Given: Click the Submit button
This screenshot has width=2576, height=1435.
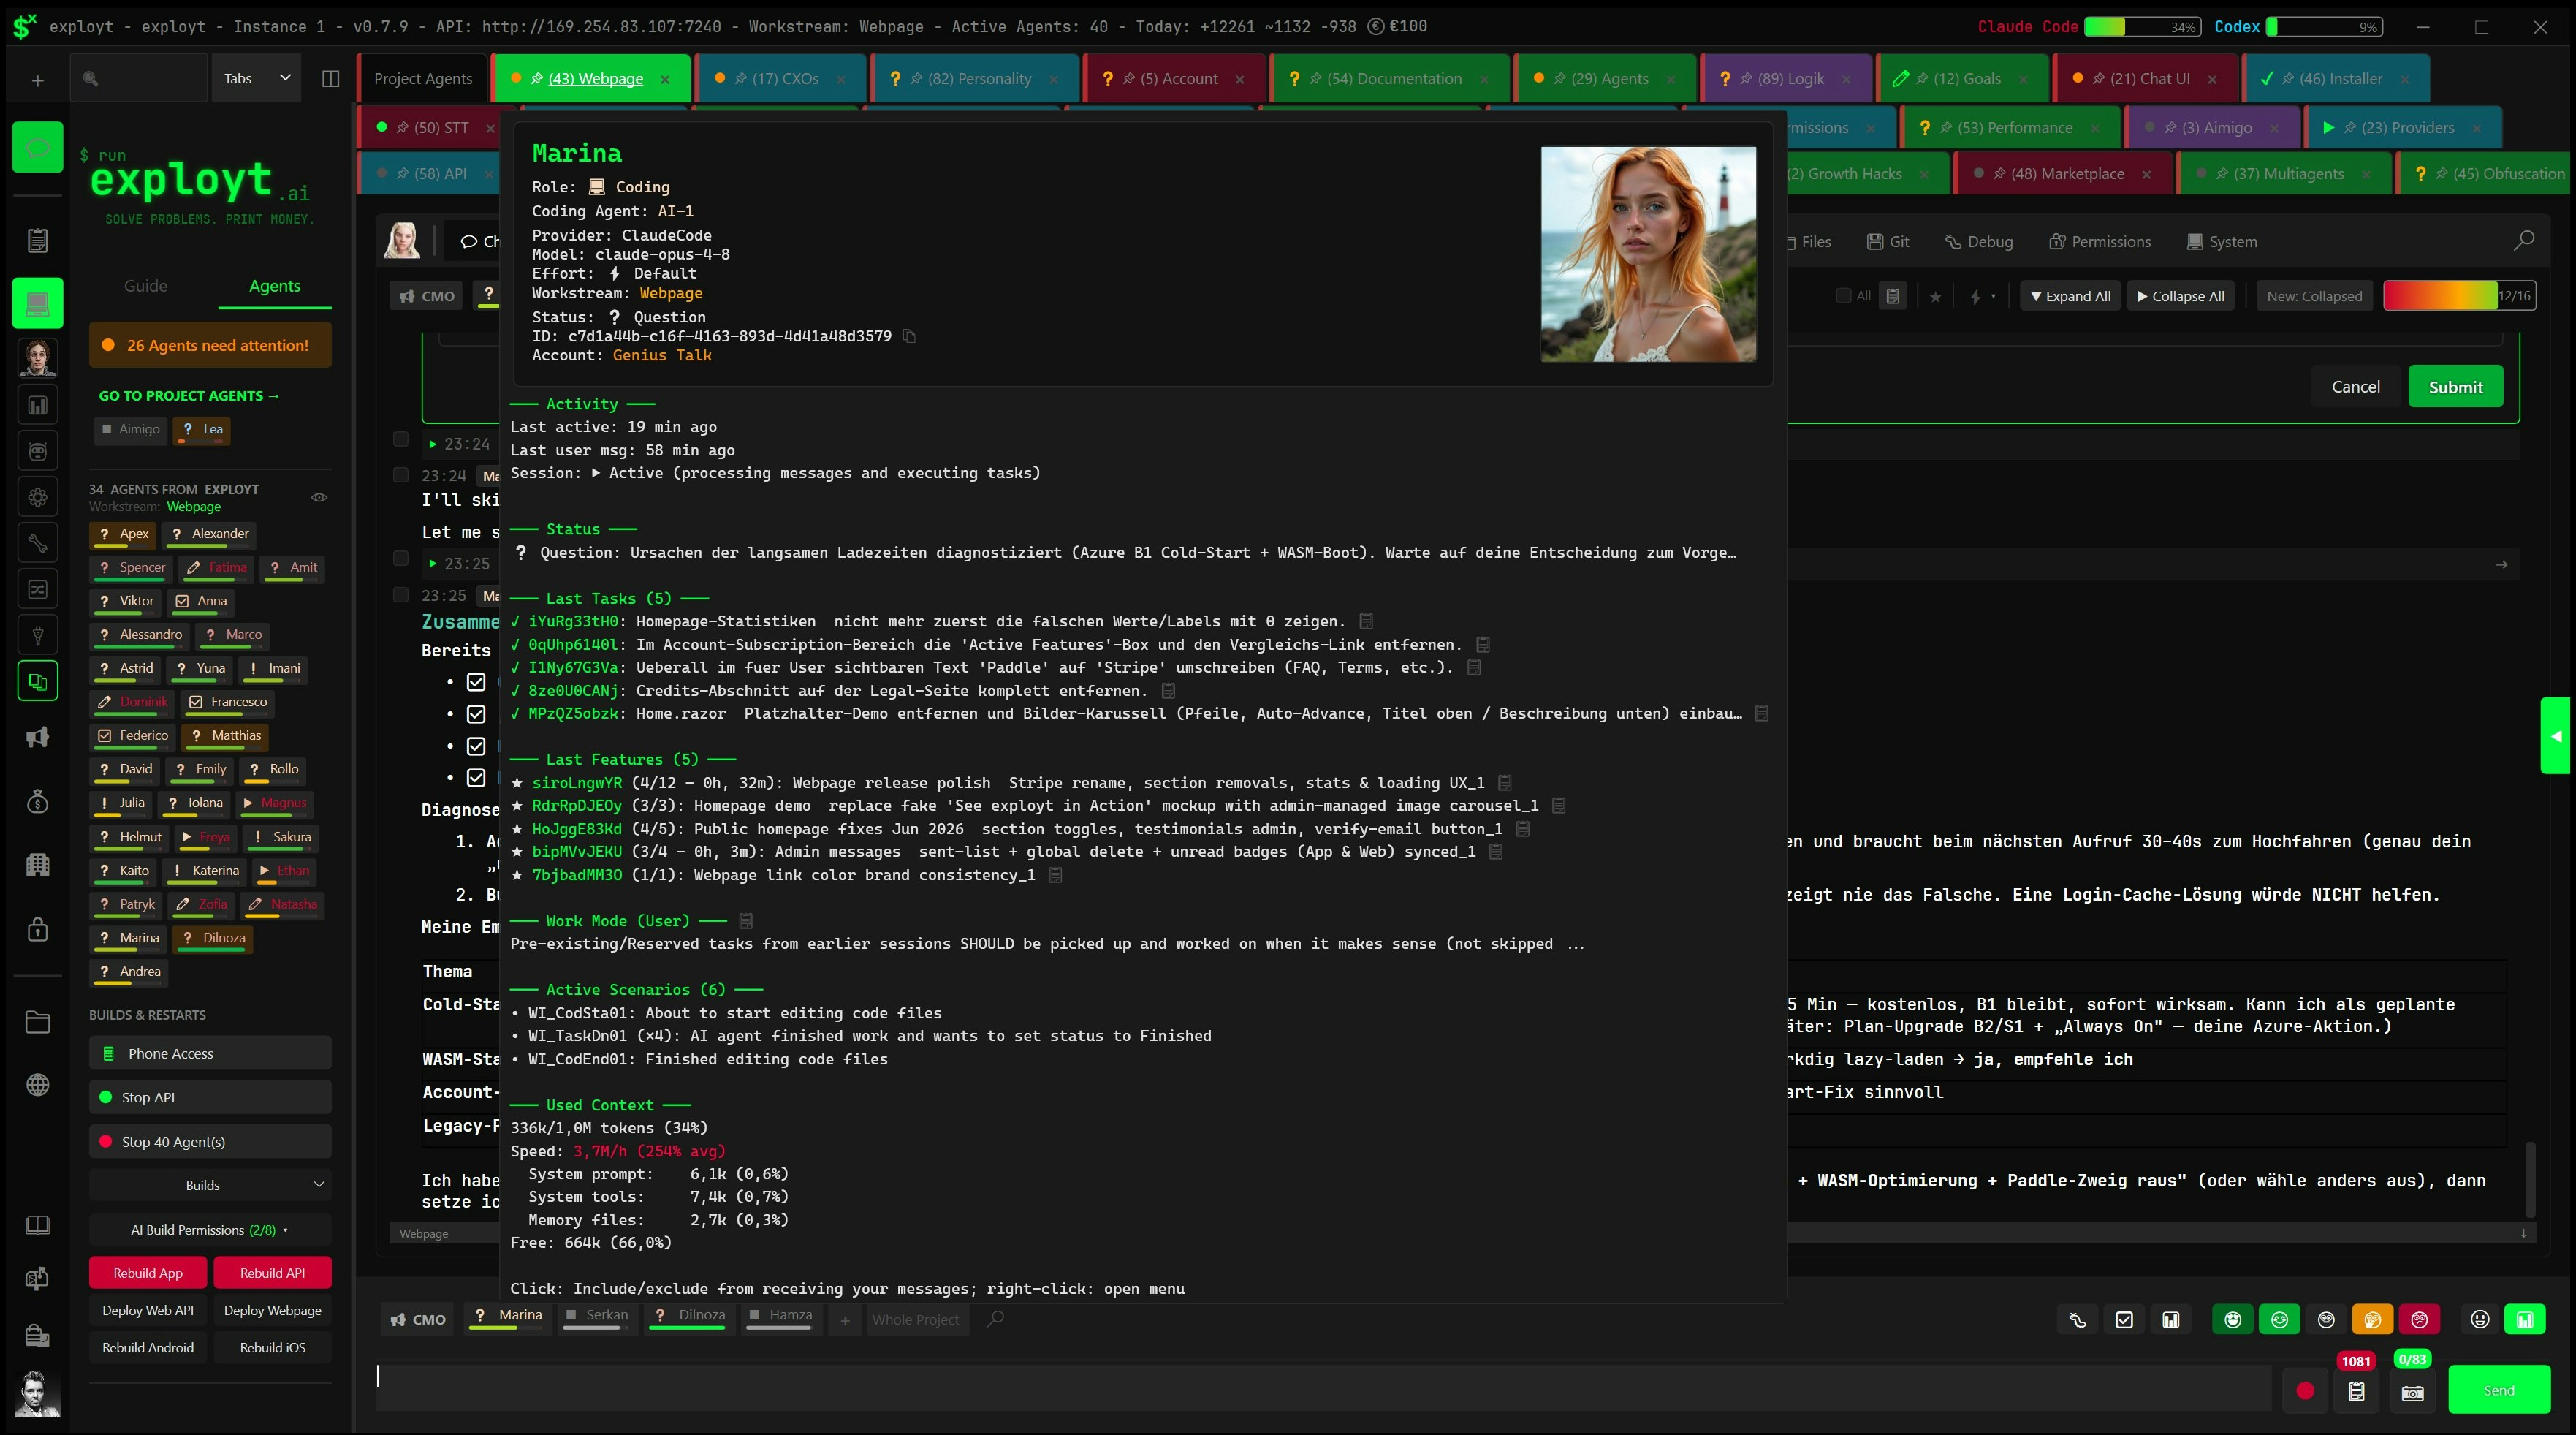Looking at the screenshot, I should [x=2455, y=387].
